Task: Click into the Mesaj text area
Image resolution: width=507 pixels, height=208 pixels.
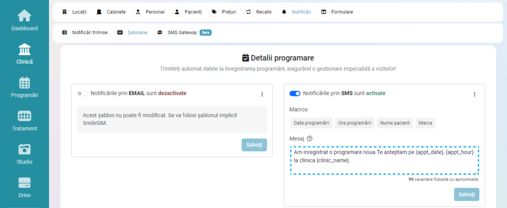Action: pyautogui.click(x=384, y=161)
